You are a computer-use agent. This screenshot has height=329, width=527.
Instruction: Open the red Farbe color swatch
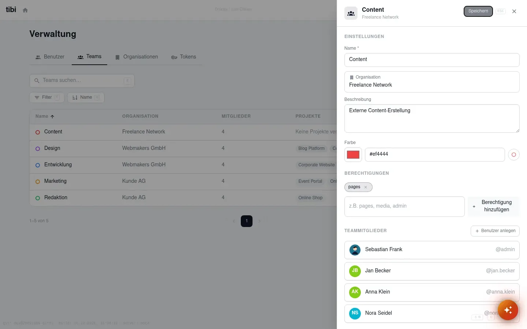353,155
